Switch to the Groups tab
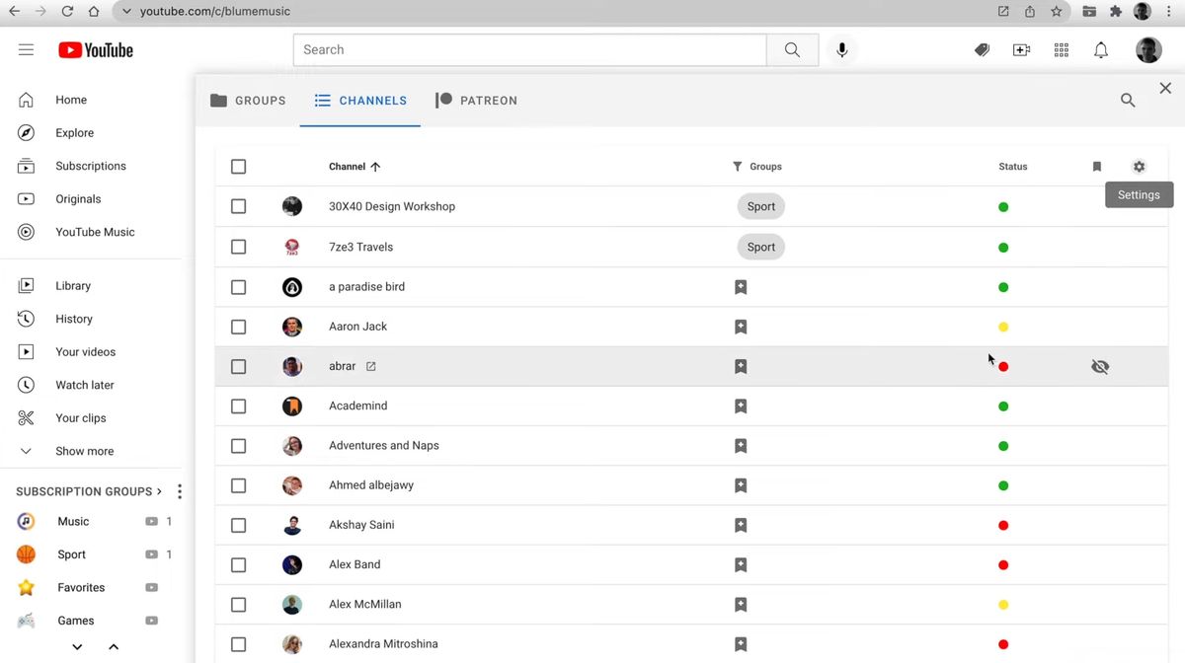 (x=248, y=101)
